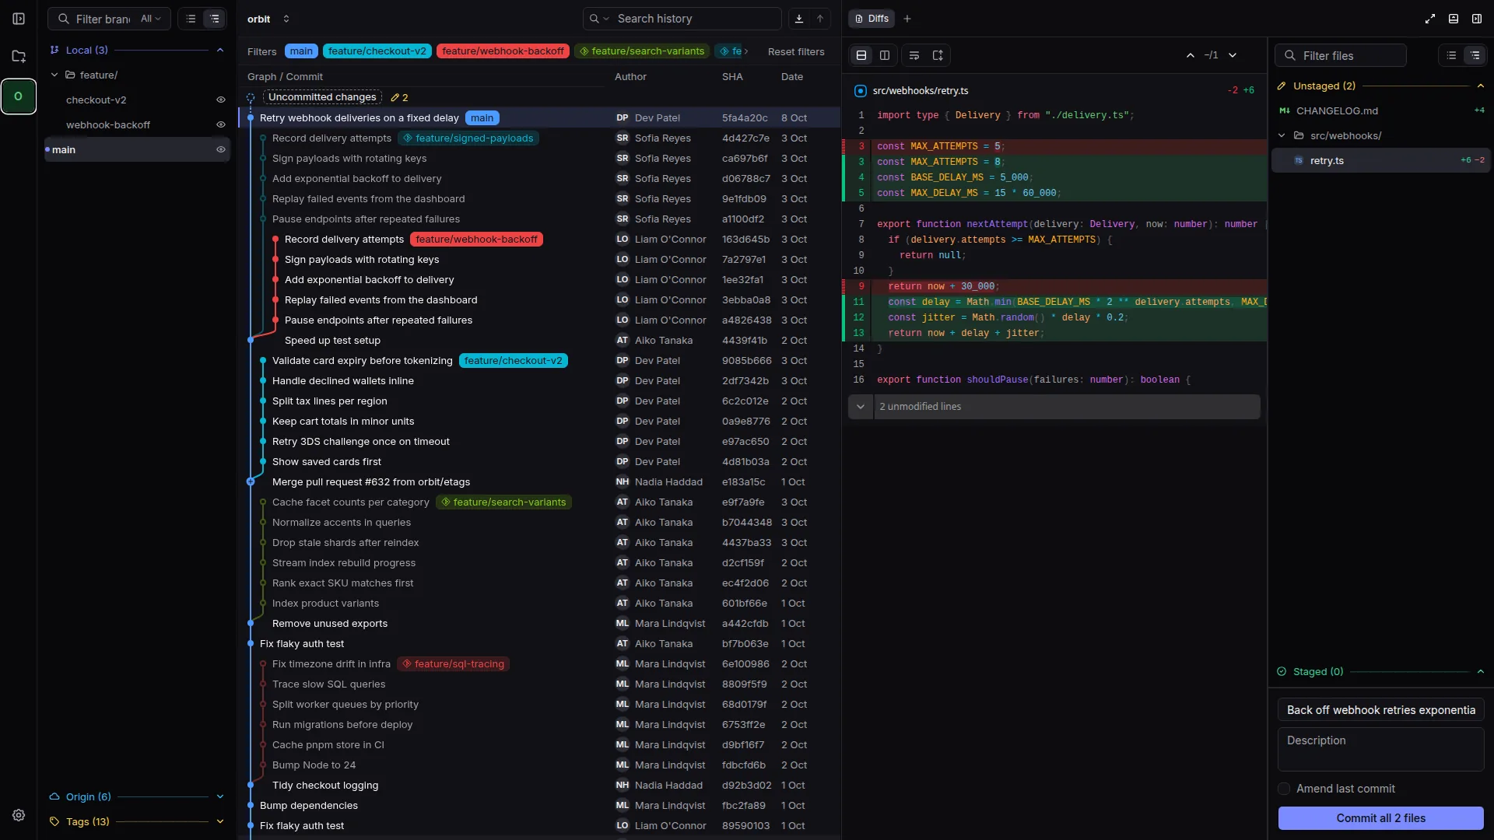Click Reset filters

[796, 51]
